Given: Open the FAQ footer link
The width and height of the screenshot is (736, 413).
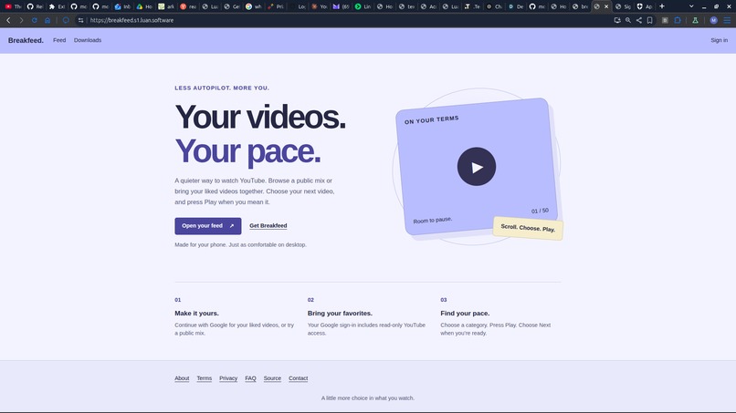Looking at the screenshot, I should [250, 378].
